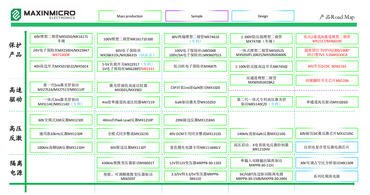
Task: Select the 3.3/5V转3.3/5V变压器 box
Action: (195, 176)
